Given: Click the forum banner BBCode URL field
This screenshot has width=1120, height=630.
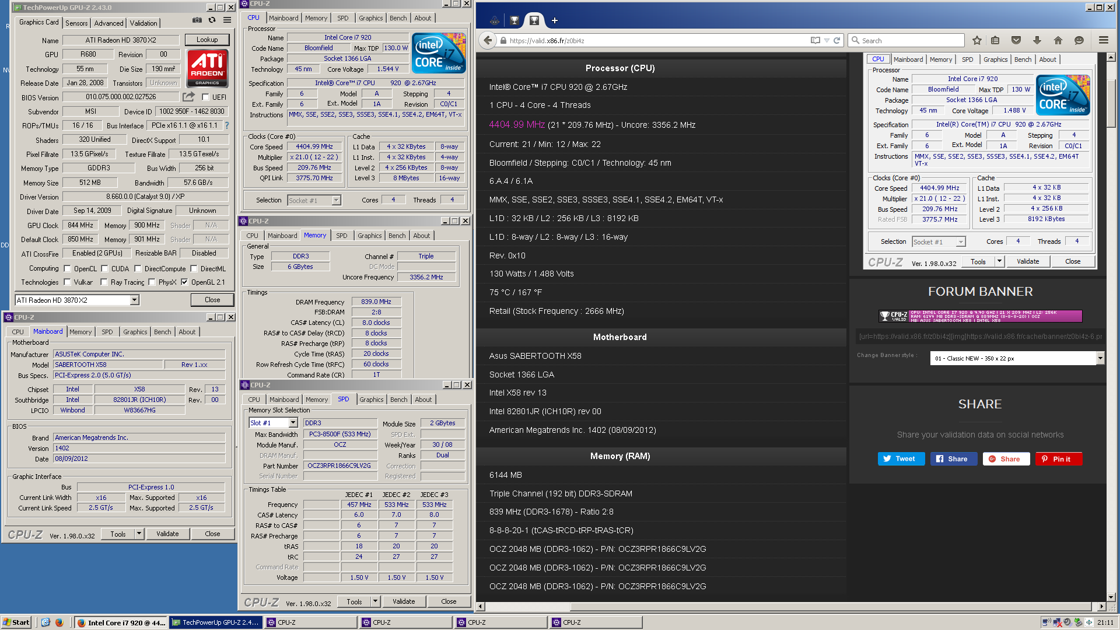Looking at the screenshot, I should point(979,337).
